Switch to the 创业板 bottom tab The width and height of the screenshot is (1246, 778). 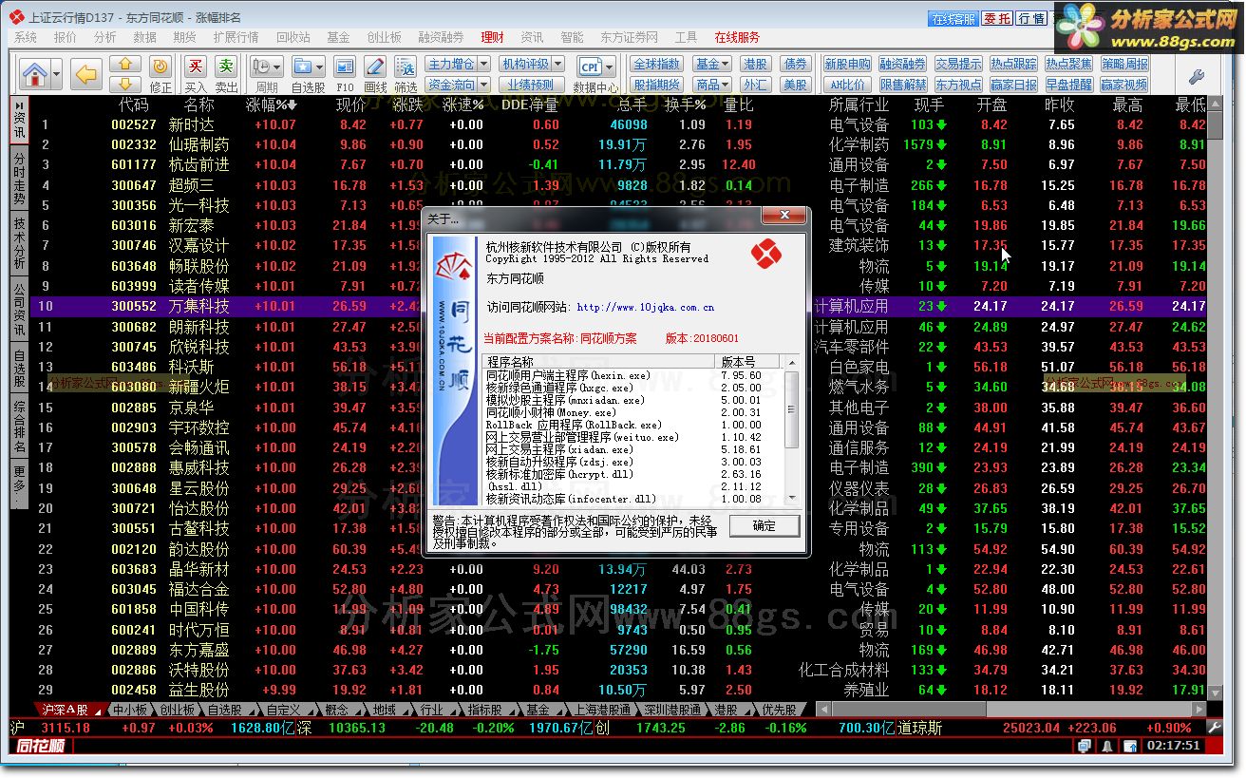click(x=178, y=710)
